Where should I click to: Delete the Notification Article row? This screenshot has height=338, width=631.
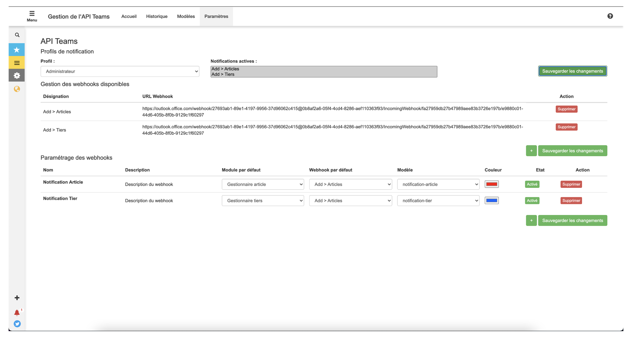point(571,184)
